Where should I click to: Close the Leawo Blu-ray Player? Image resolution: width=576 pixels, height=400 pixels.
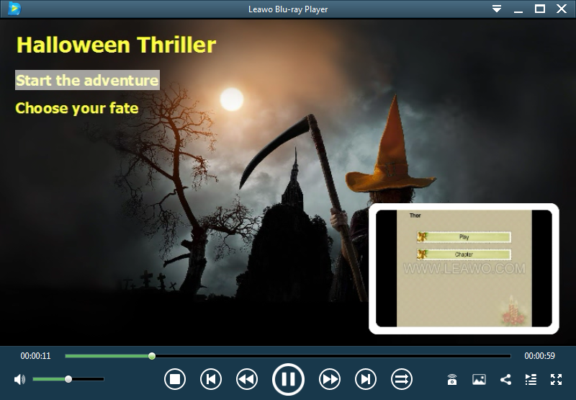point(562,9)
